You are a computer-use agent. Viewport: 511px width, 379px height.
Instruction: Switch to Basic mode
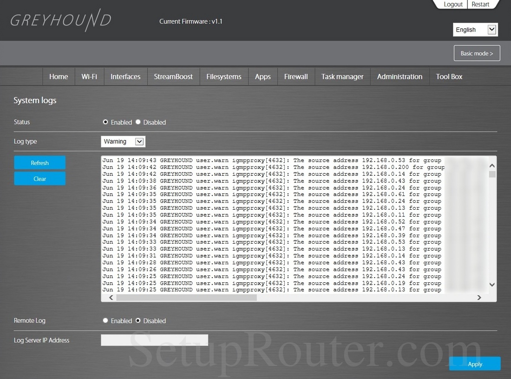click(477, 53)
